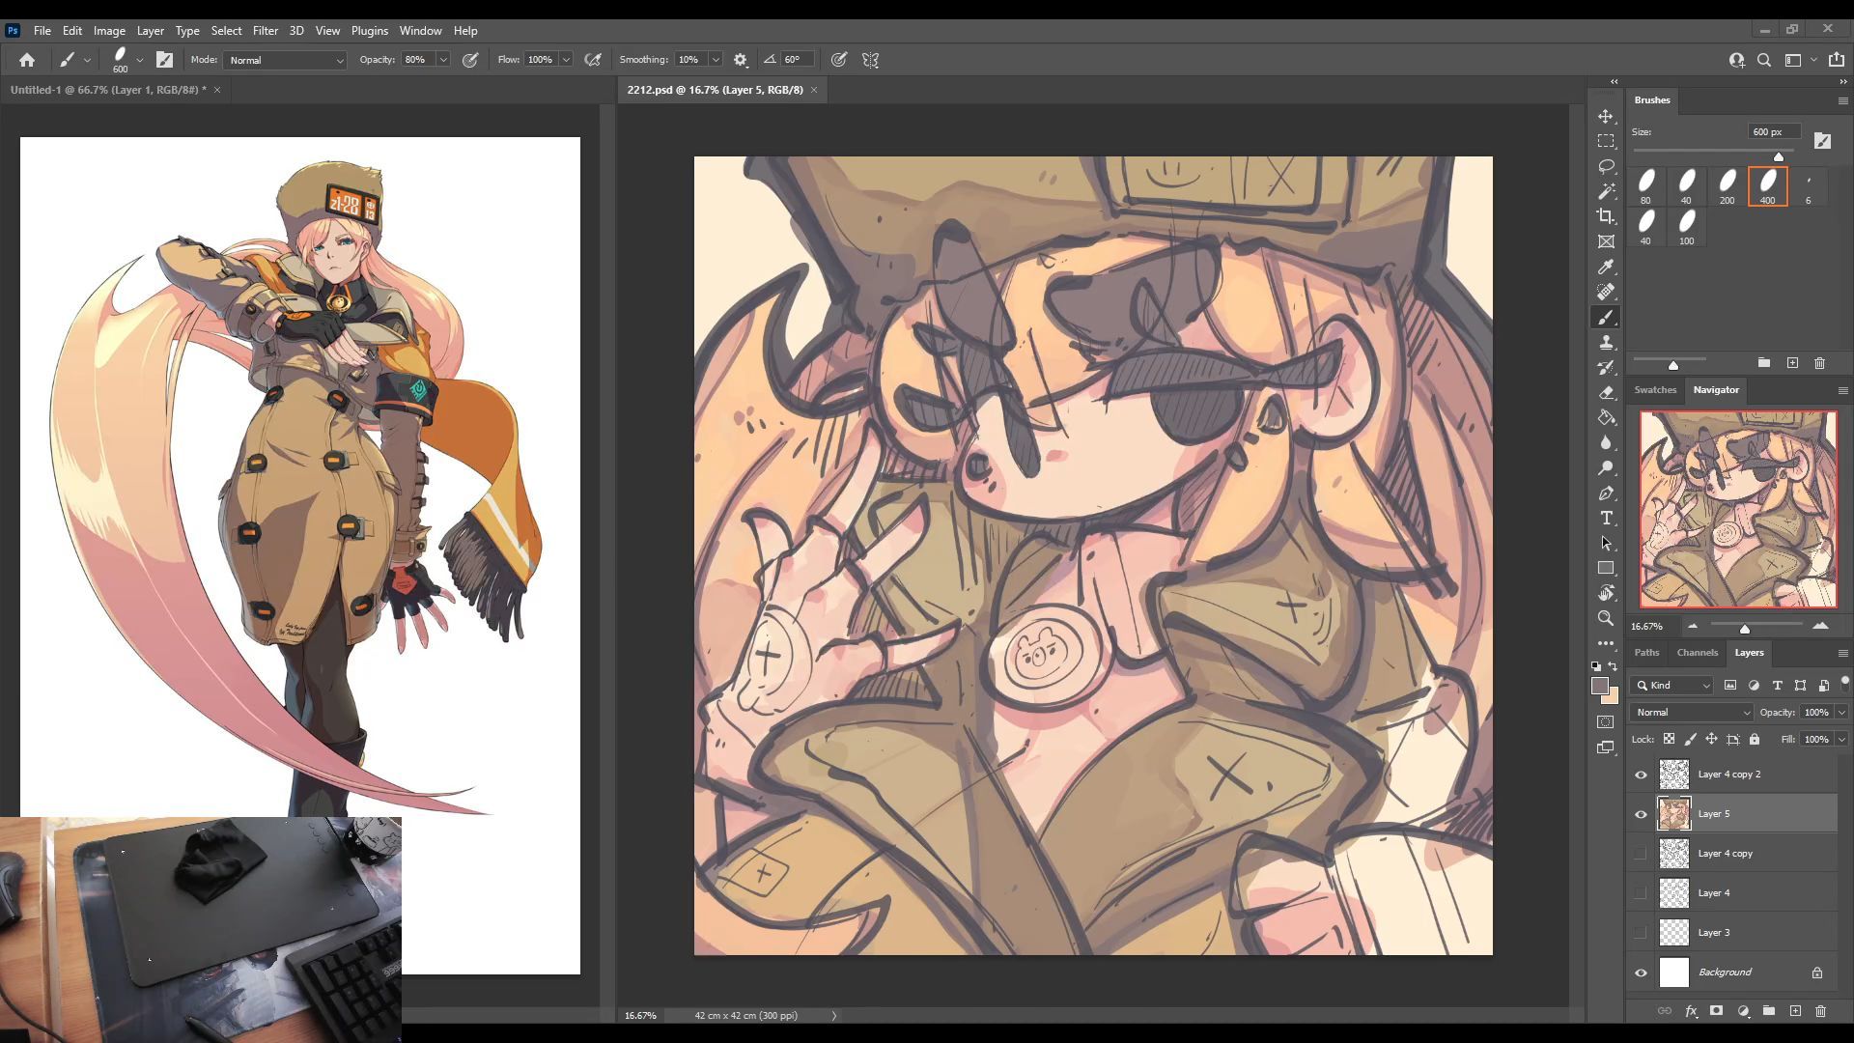Activate the Zoom tool in toolbar
The image size is (1854, 1043).
pos(1606,618)
